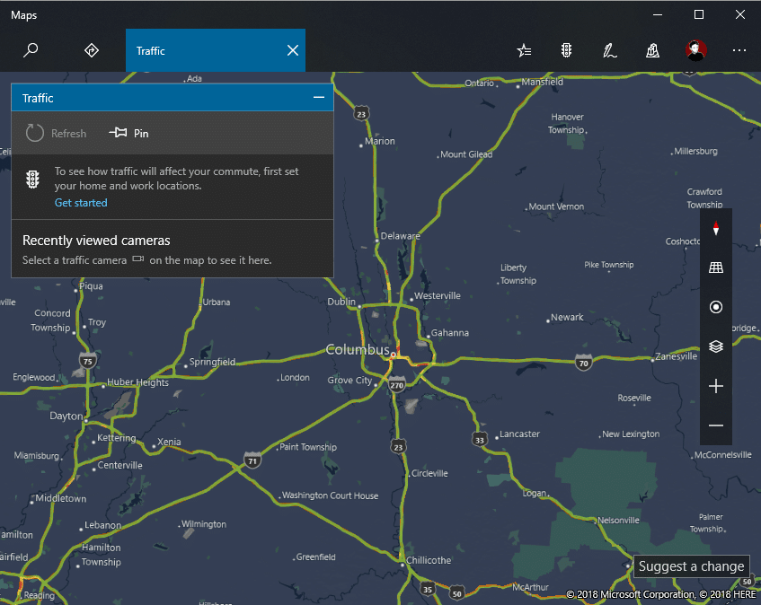Click the US 23 shield above Circleville

pyautogui.click(x=398, y=446)
